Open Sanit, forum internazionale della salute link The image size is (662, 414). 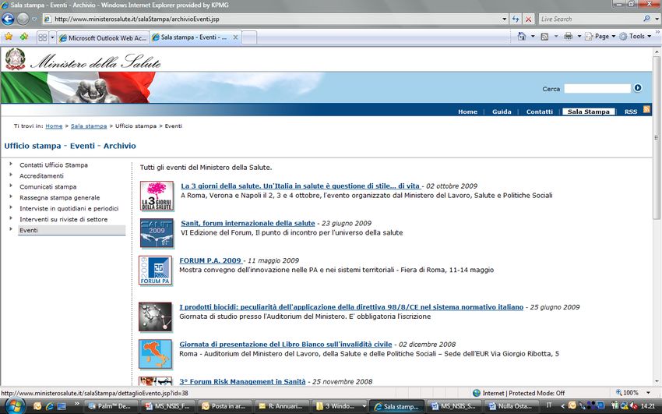(248, 223)
